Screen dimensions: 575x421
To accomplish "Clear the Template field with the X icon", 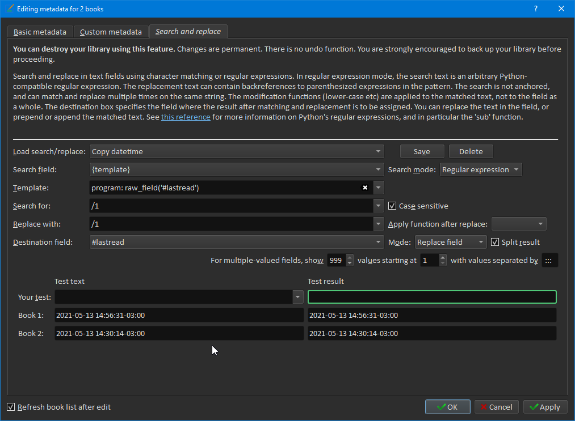I will 365,188.
